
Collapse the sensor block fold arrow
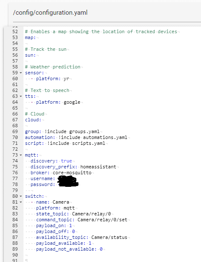(x=21, y=73)
